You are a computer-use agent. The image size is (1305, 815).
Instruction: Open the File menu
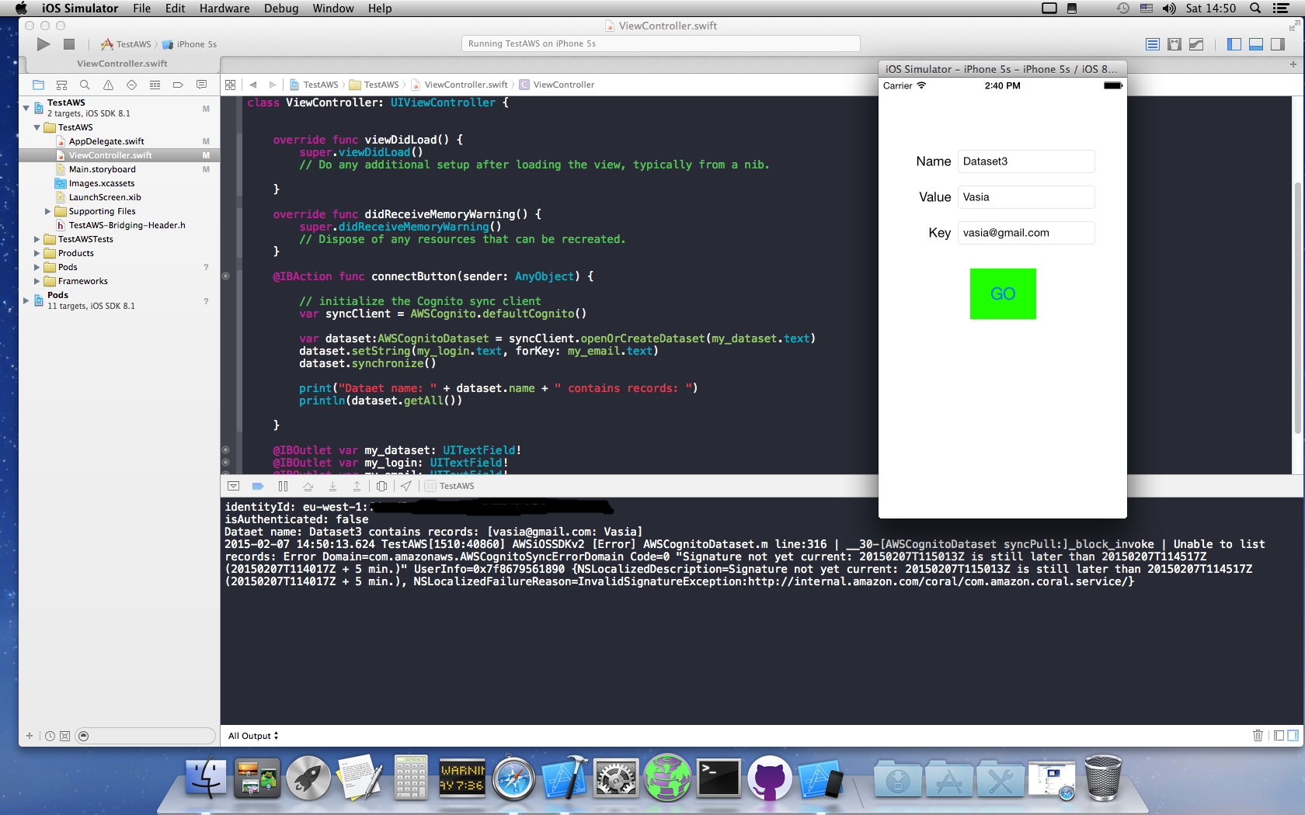[x=141, y=9]
